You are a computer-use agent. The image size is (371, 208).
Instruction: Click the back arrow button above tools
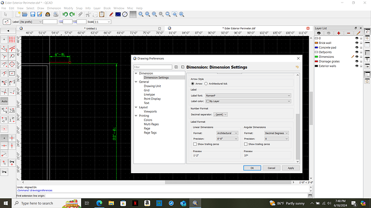(x=8, y=31)
